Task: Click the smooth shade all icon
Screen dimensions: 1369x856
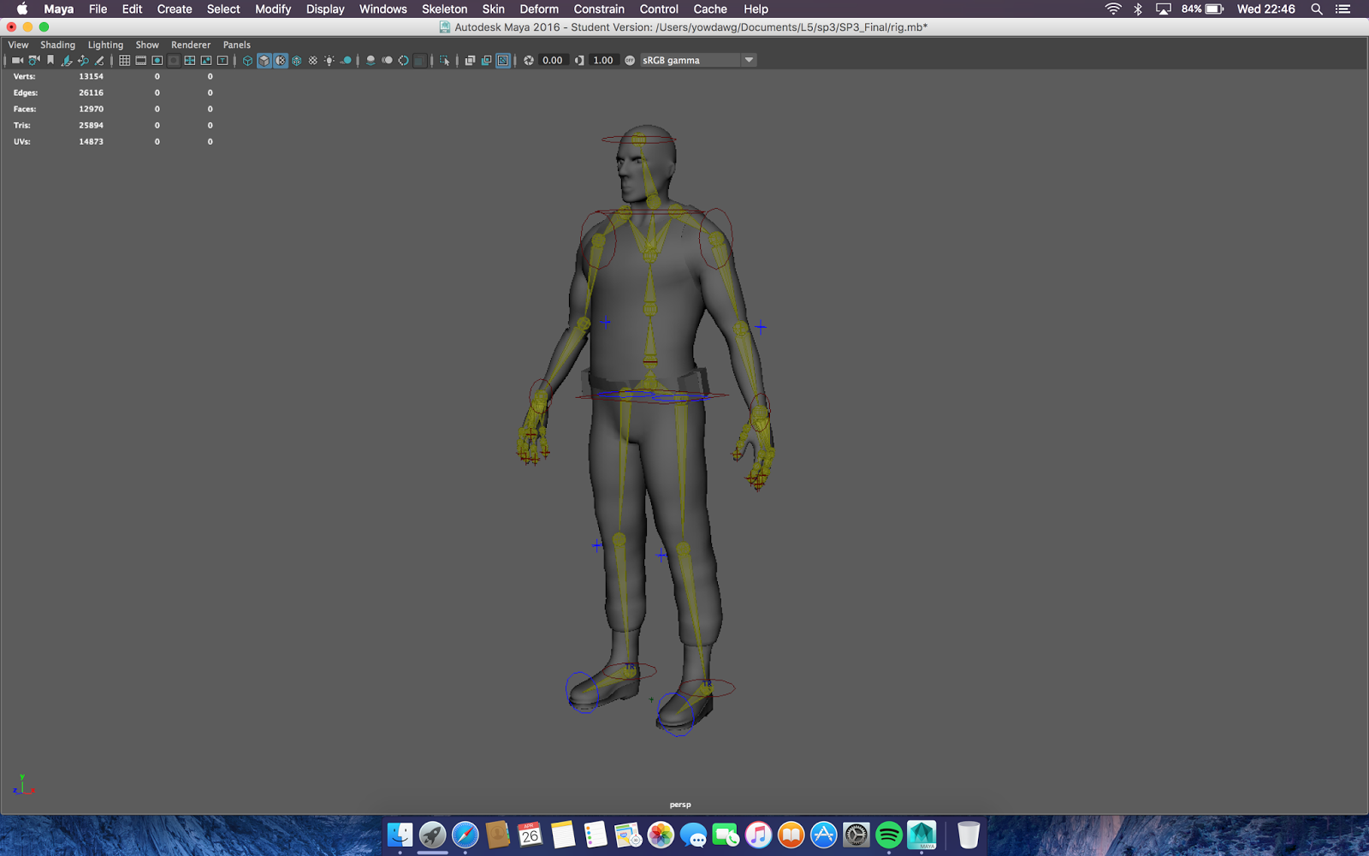Action: point(264,60)
